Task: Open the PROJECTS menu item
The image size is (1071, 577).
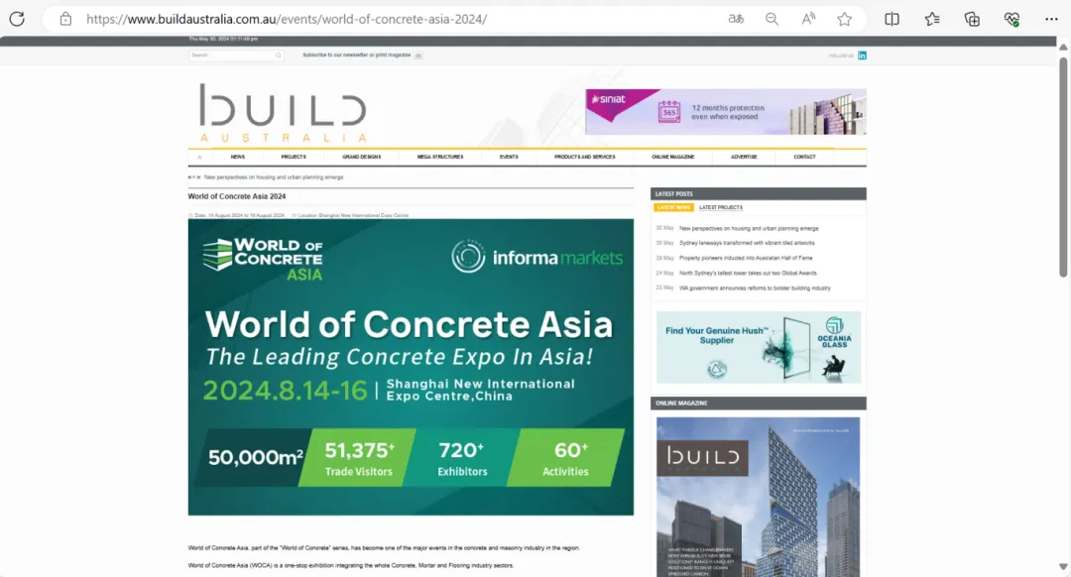Action: click(294, 157)
